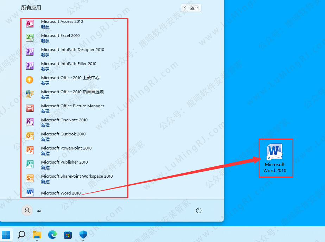
Task: Click the Windows Start button on taskbar
Action: [x=6, y=235]
